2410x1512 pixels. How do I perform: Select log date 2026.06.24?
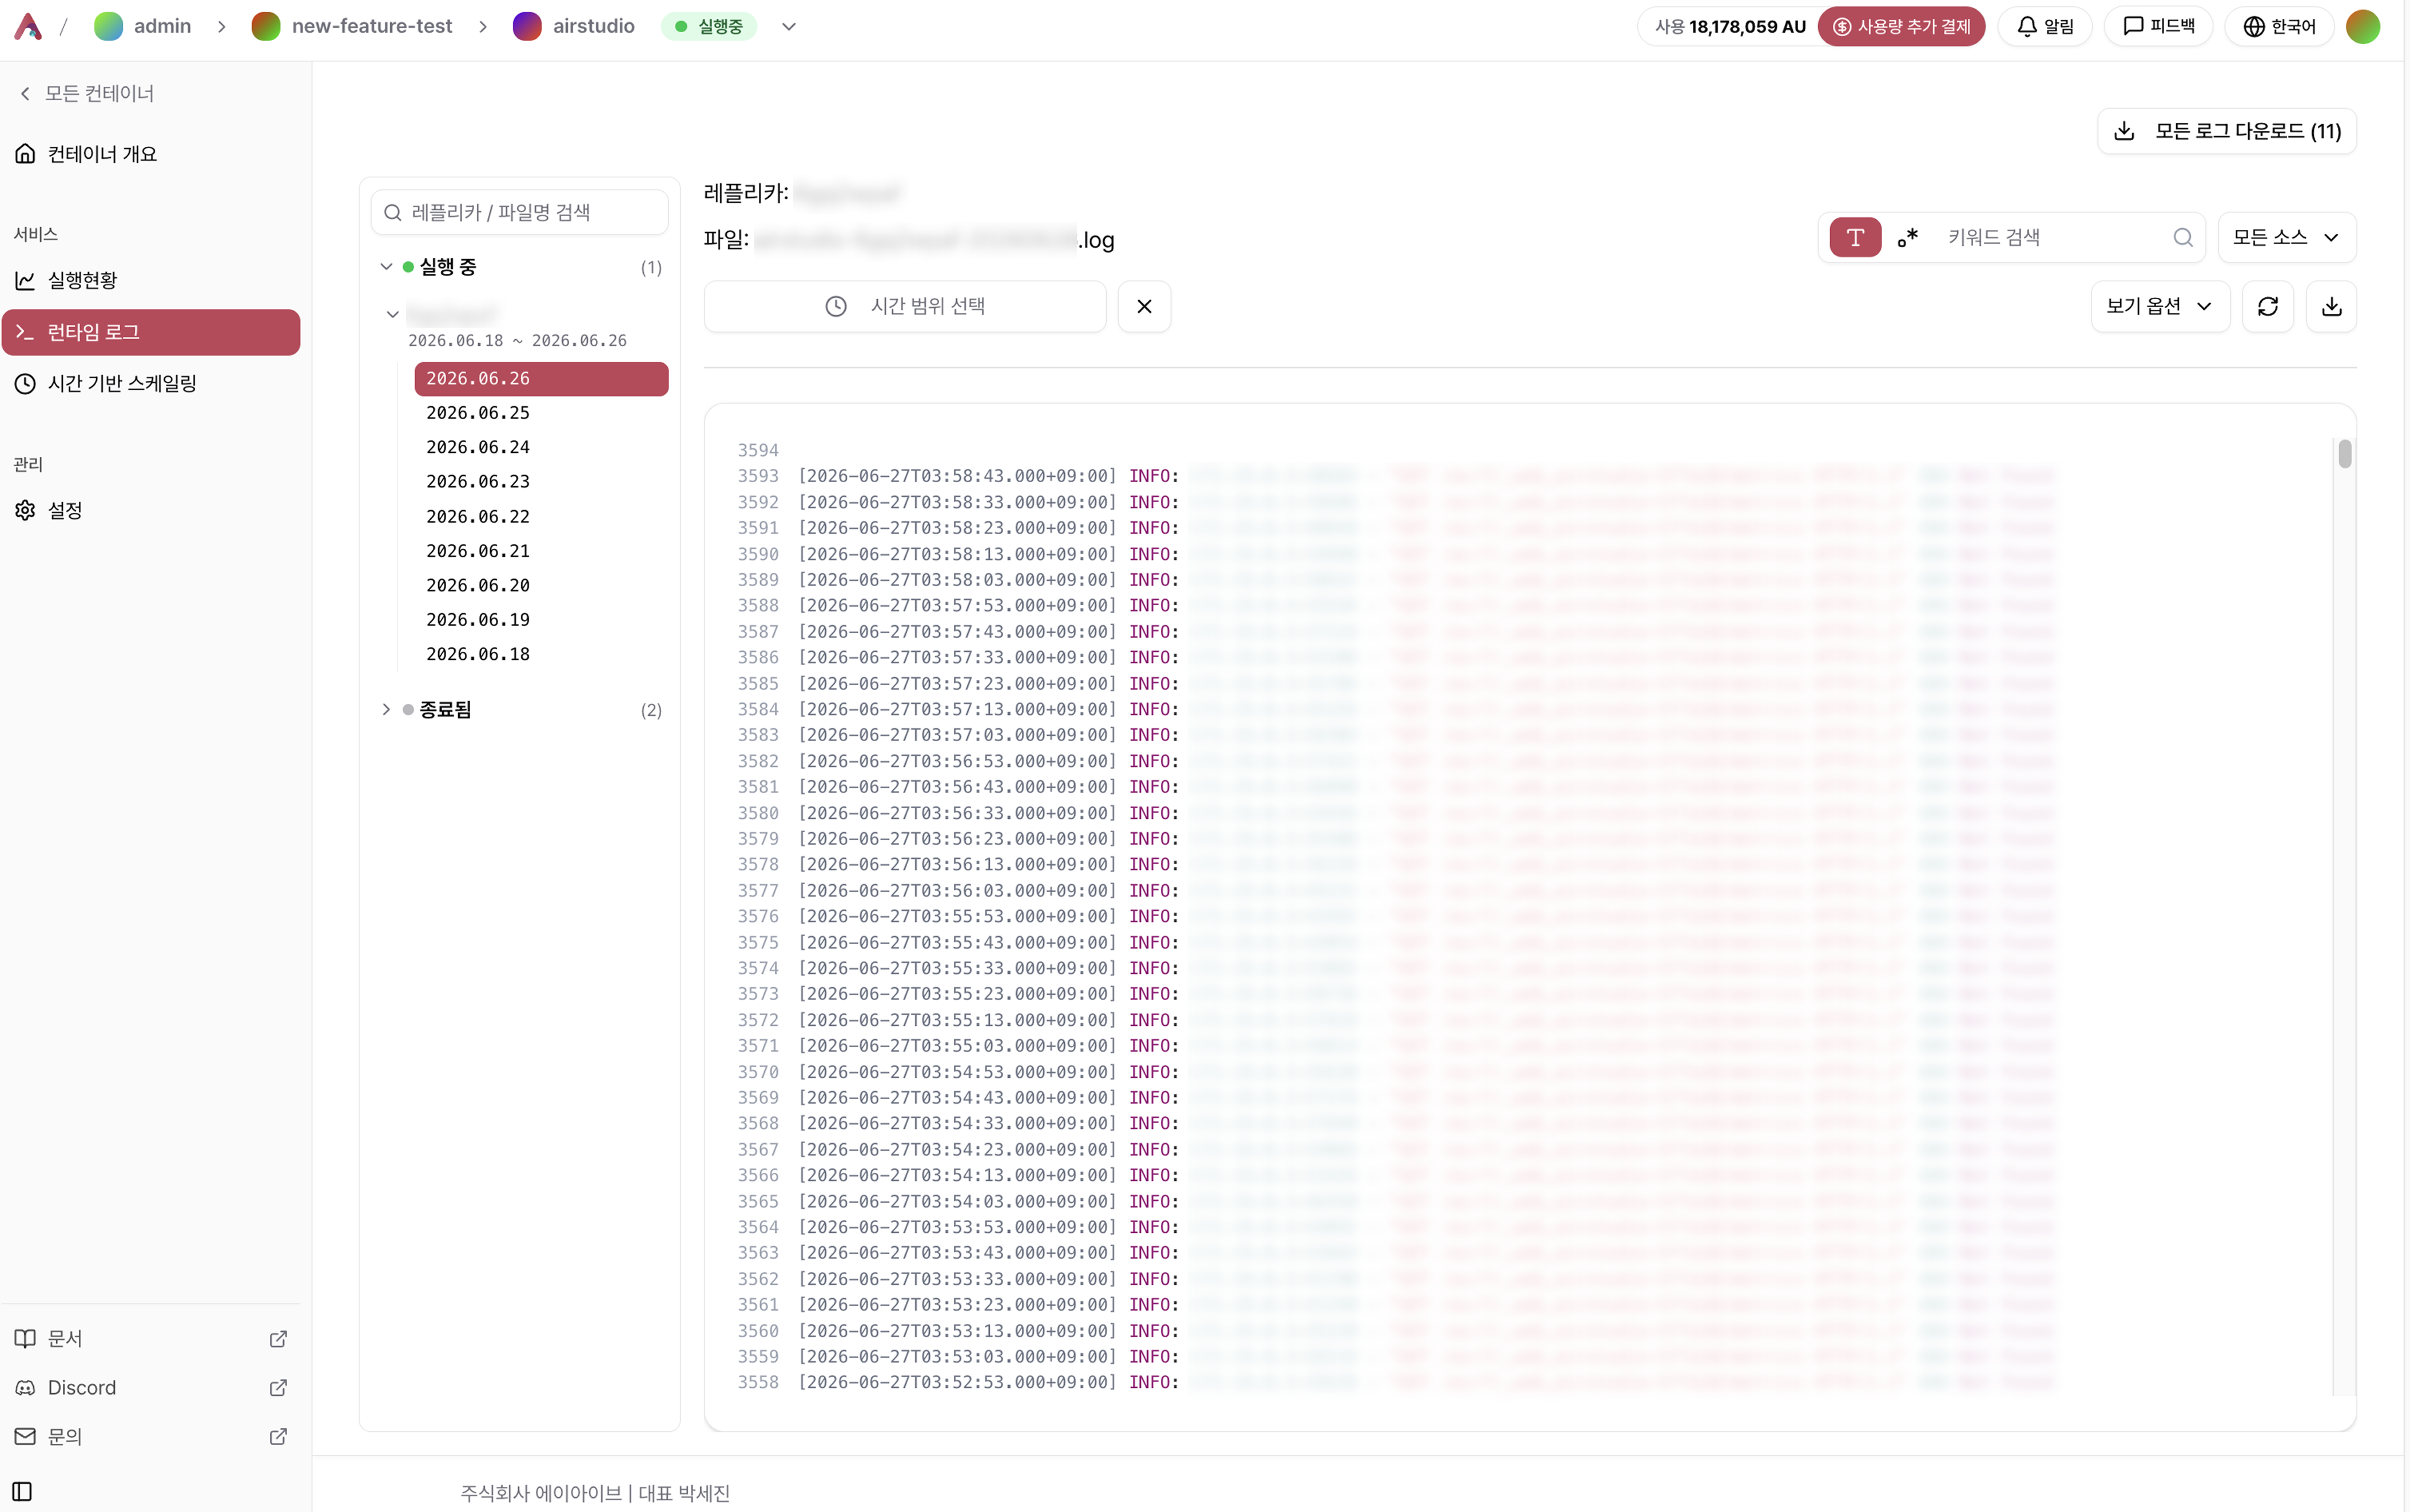[x=541, y=447]
